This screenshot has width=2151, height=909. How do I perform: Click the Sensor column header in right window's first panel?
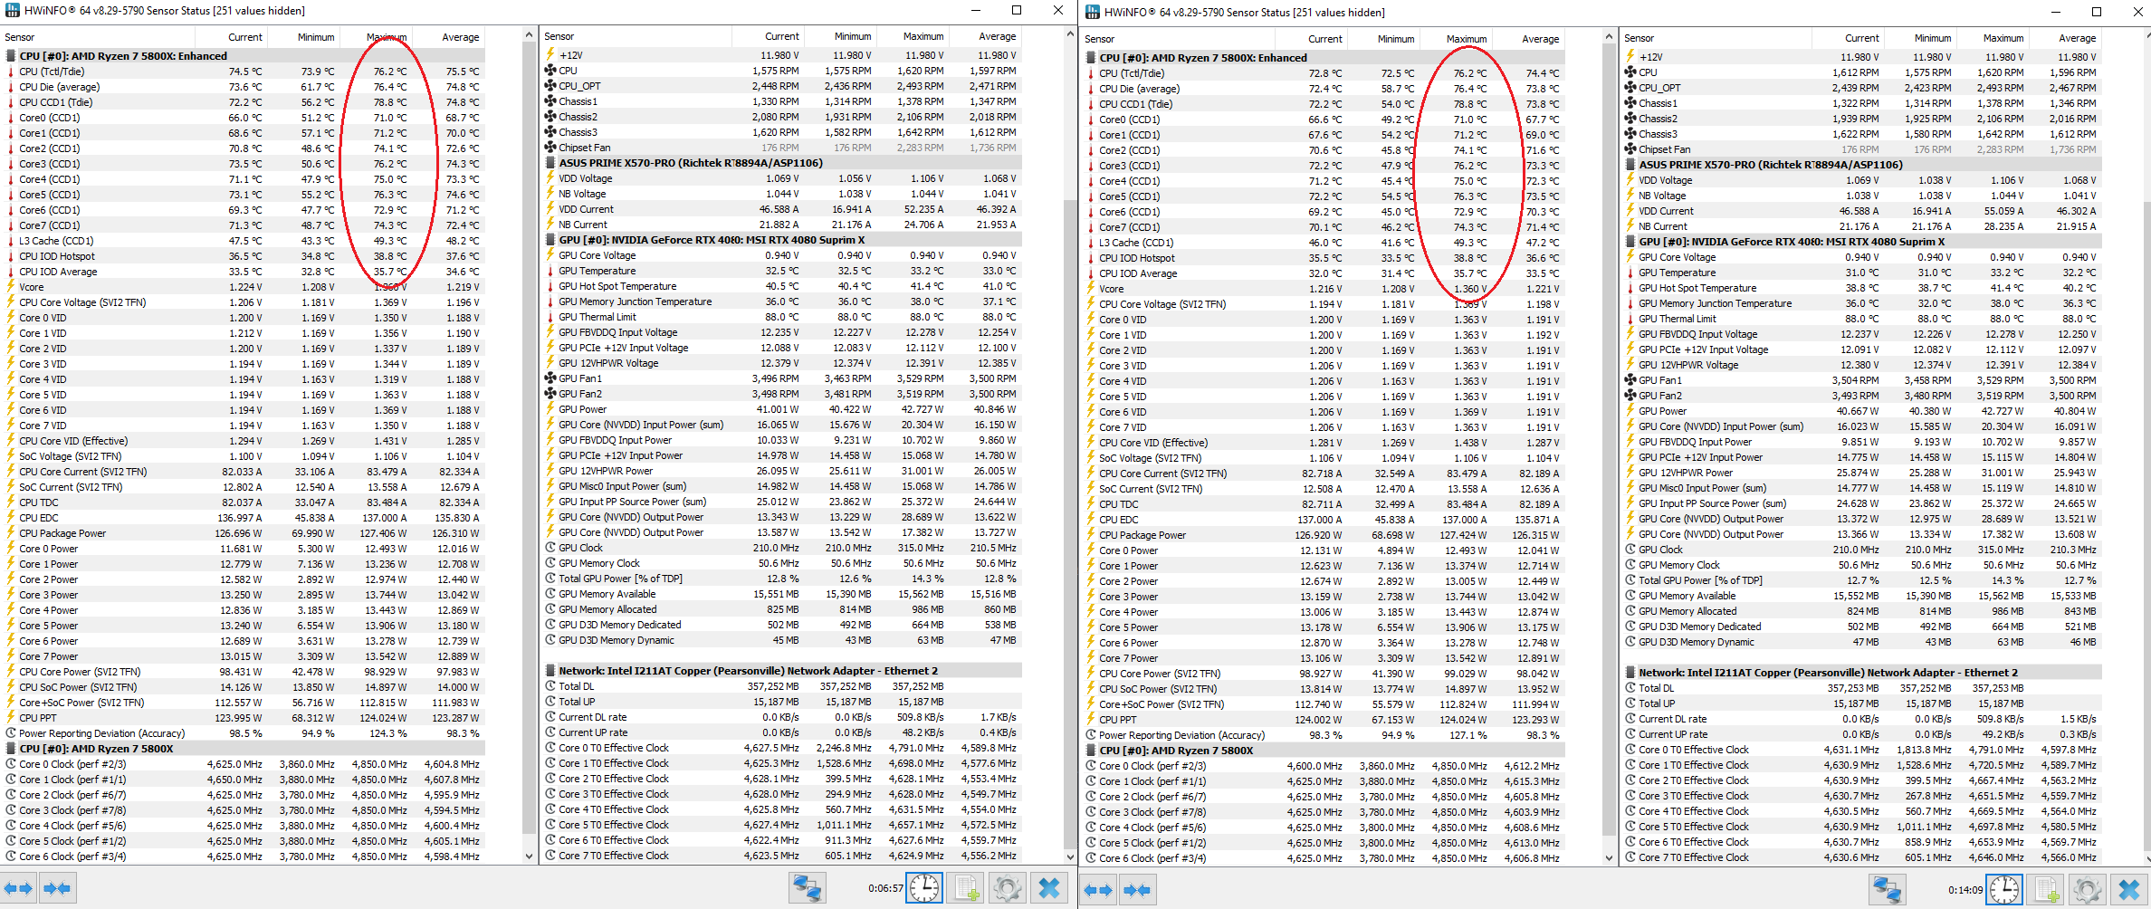1178,39
